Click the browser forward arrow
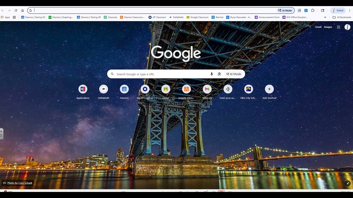The width and height of the screenshot is (353, 198). (x=9, y=10)
